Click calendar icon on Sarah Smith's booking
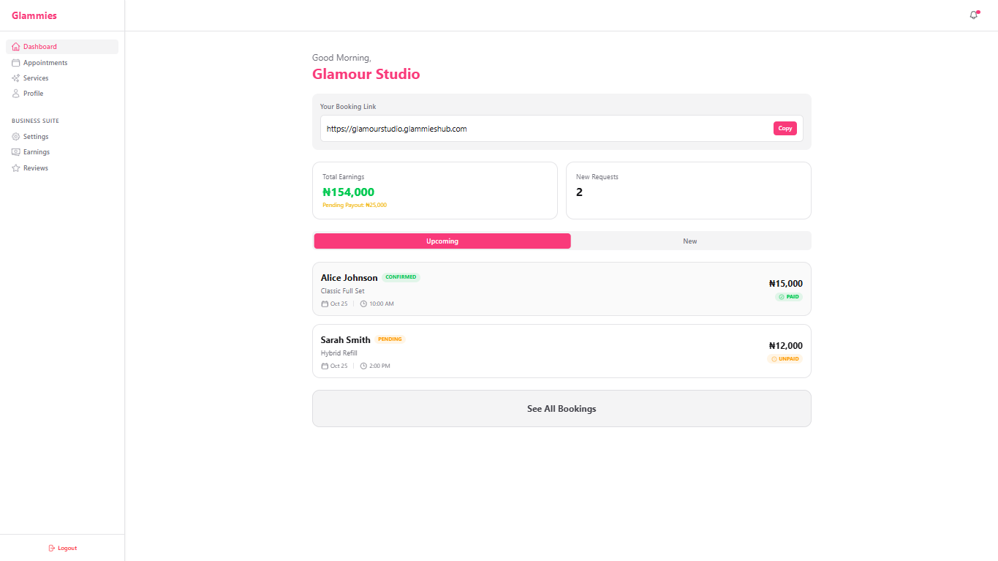 (325, 366)
